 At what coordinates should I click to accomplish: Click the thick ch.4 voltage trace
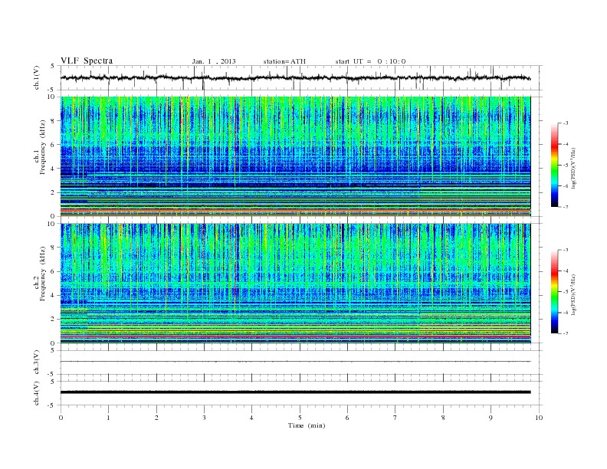pos(295,392)
